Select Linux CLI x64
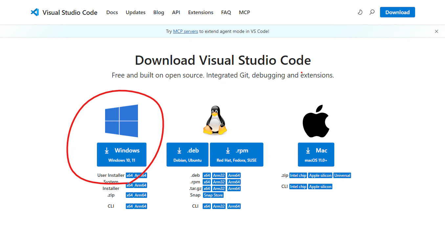Viewport: 445px width, 231px height. pyautogui.click(x=207, y=206)
